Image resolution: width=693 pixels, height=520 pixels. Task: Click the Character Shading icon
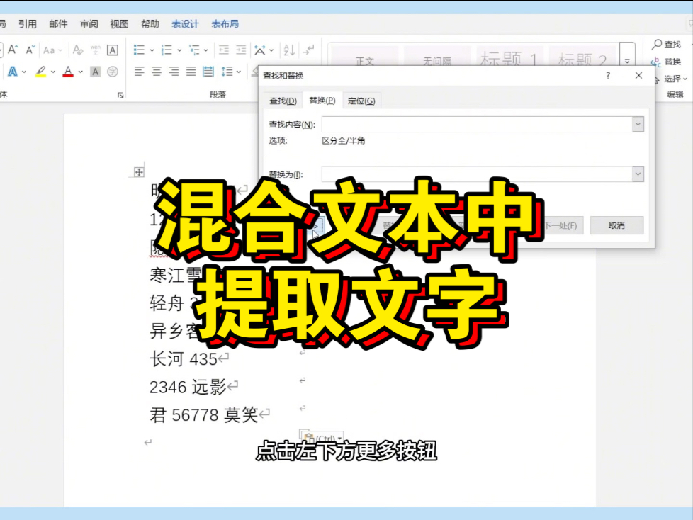pos(95,71)
